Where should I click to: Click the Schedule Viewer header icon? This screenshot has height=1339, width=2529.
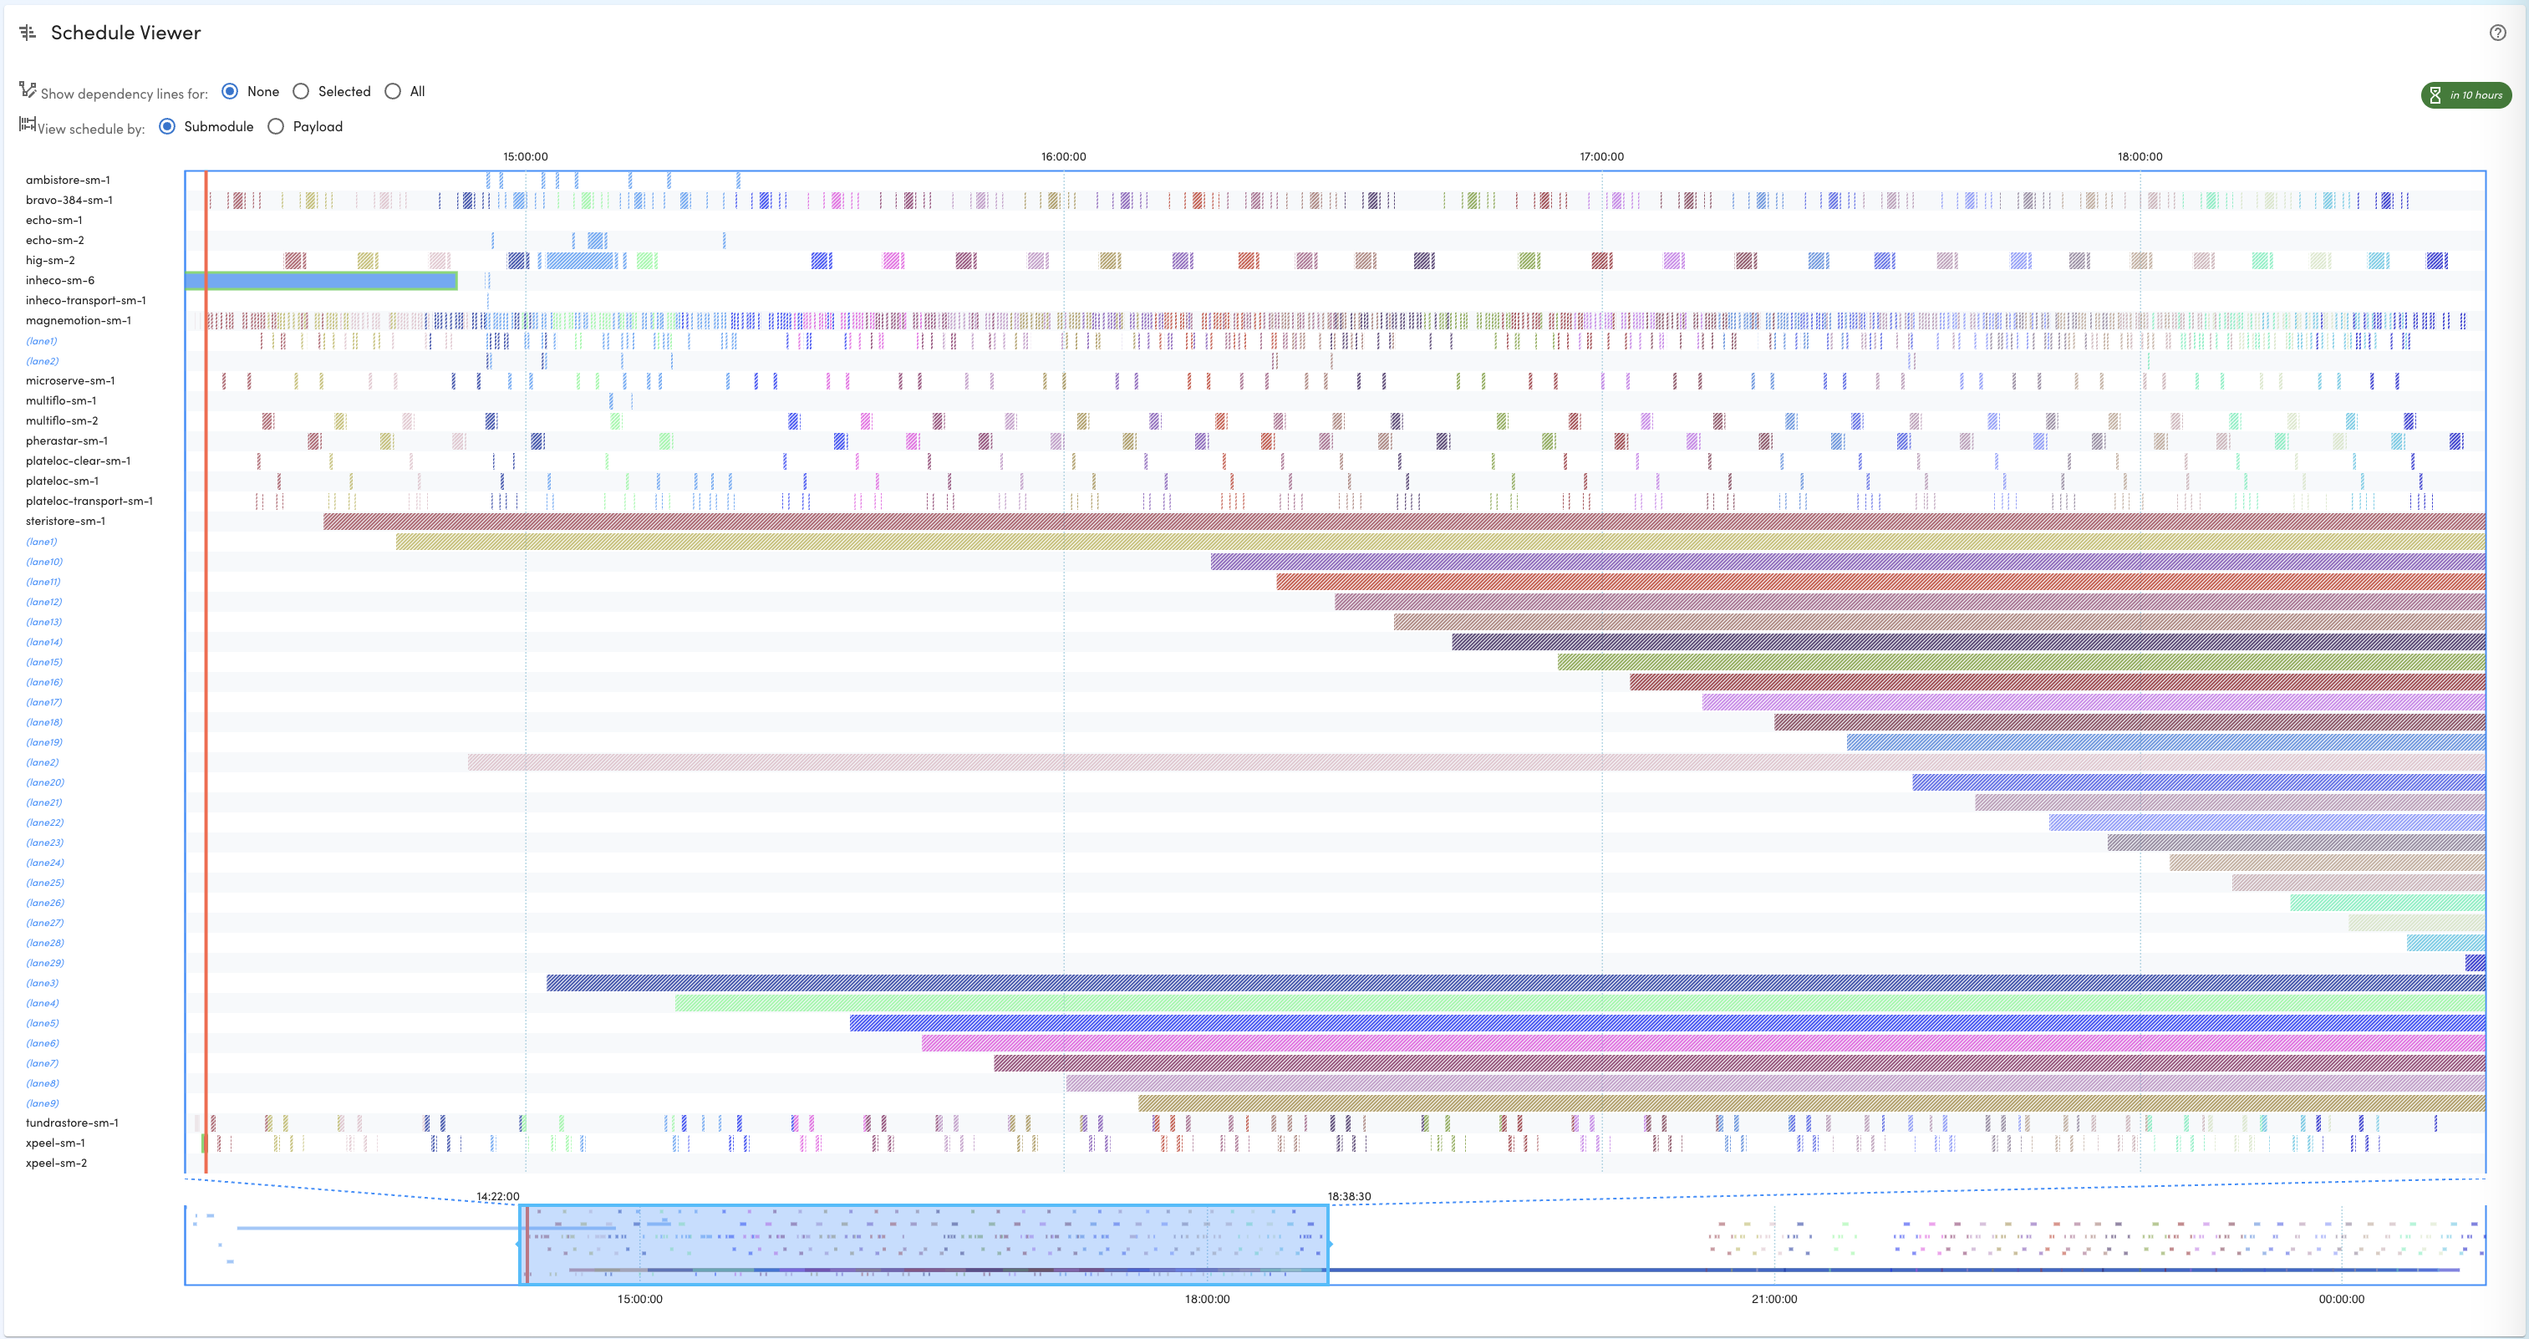[x=27, y=33]
